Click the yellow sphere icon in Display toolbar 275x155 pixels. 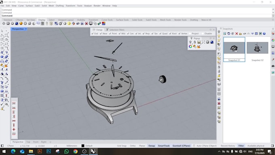point(69,23)
